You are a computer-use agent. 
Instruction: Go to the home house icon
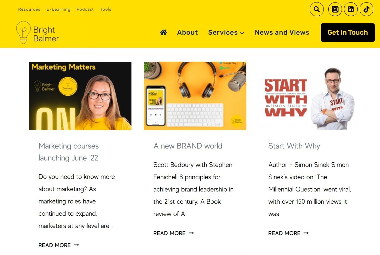163,32
